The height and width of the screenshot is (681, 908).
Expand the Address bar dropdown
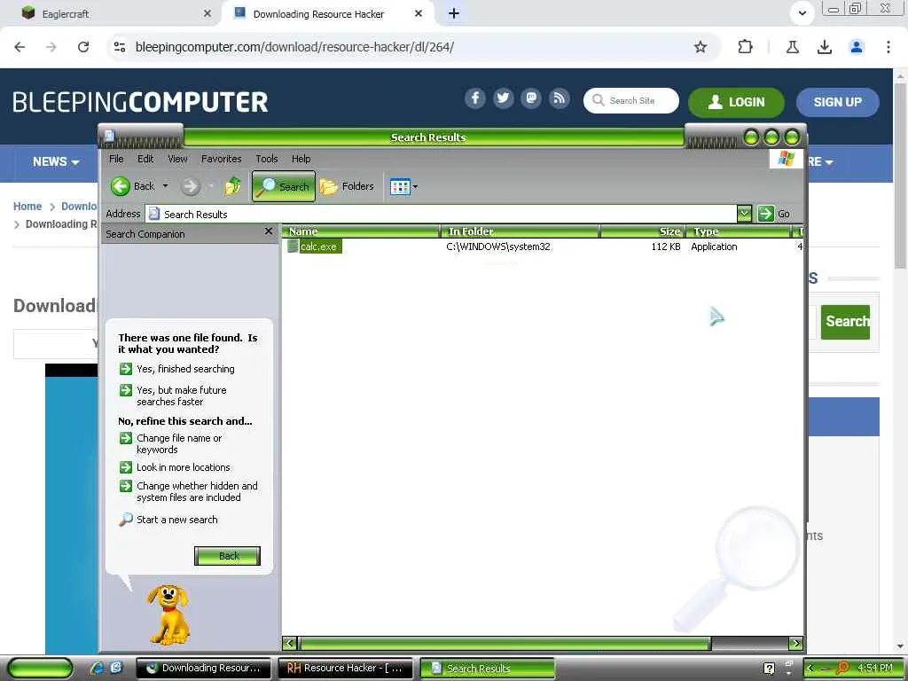744,214
